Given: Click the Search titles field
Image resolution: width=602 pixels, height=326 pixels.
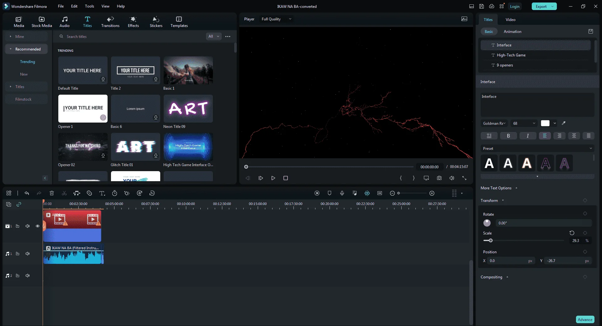Looking at the screenshot, I should (x=132, y=36).
